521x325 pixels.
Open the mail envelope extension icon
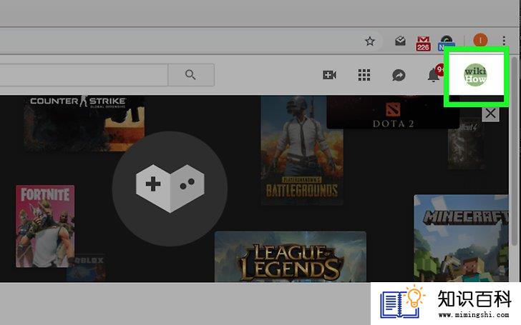[x=400, y=41]
